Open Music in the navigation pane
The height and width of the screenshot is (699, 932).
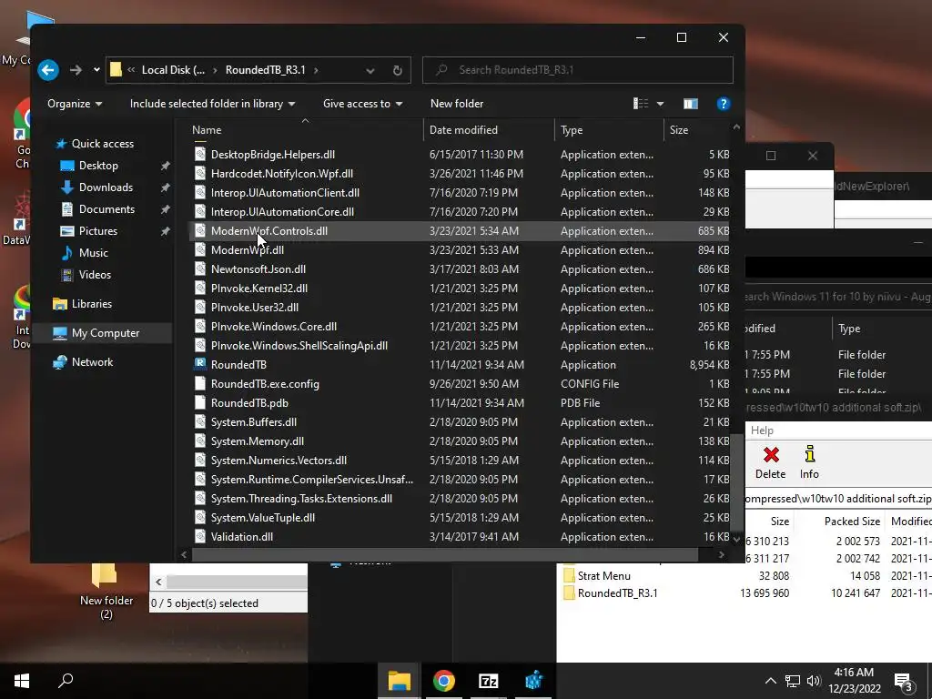tap(94, 253)
